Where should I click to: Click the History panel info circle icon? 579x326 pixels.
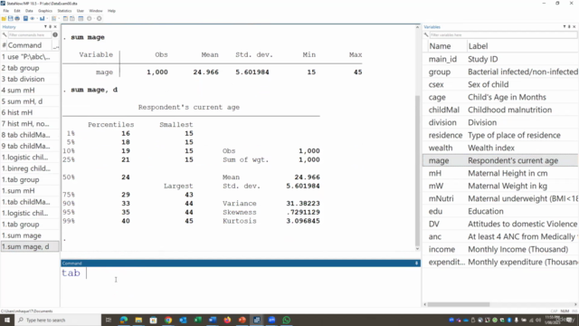[55, 34]
